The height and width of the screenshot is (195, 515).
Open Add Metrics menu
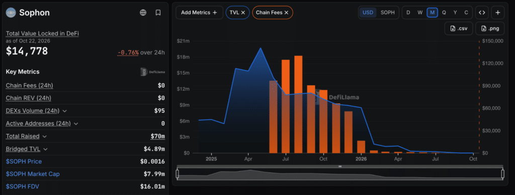tap(199, 13)
